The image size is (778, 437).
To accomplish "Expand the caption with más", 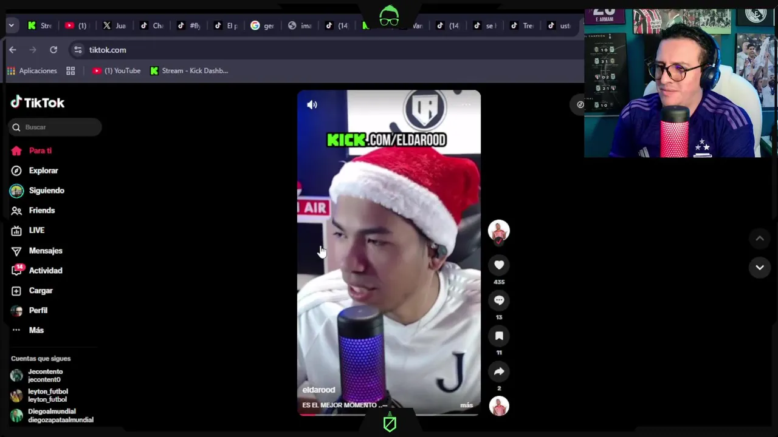I will (466, 405).
